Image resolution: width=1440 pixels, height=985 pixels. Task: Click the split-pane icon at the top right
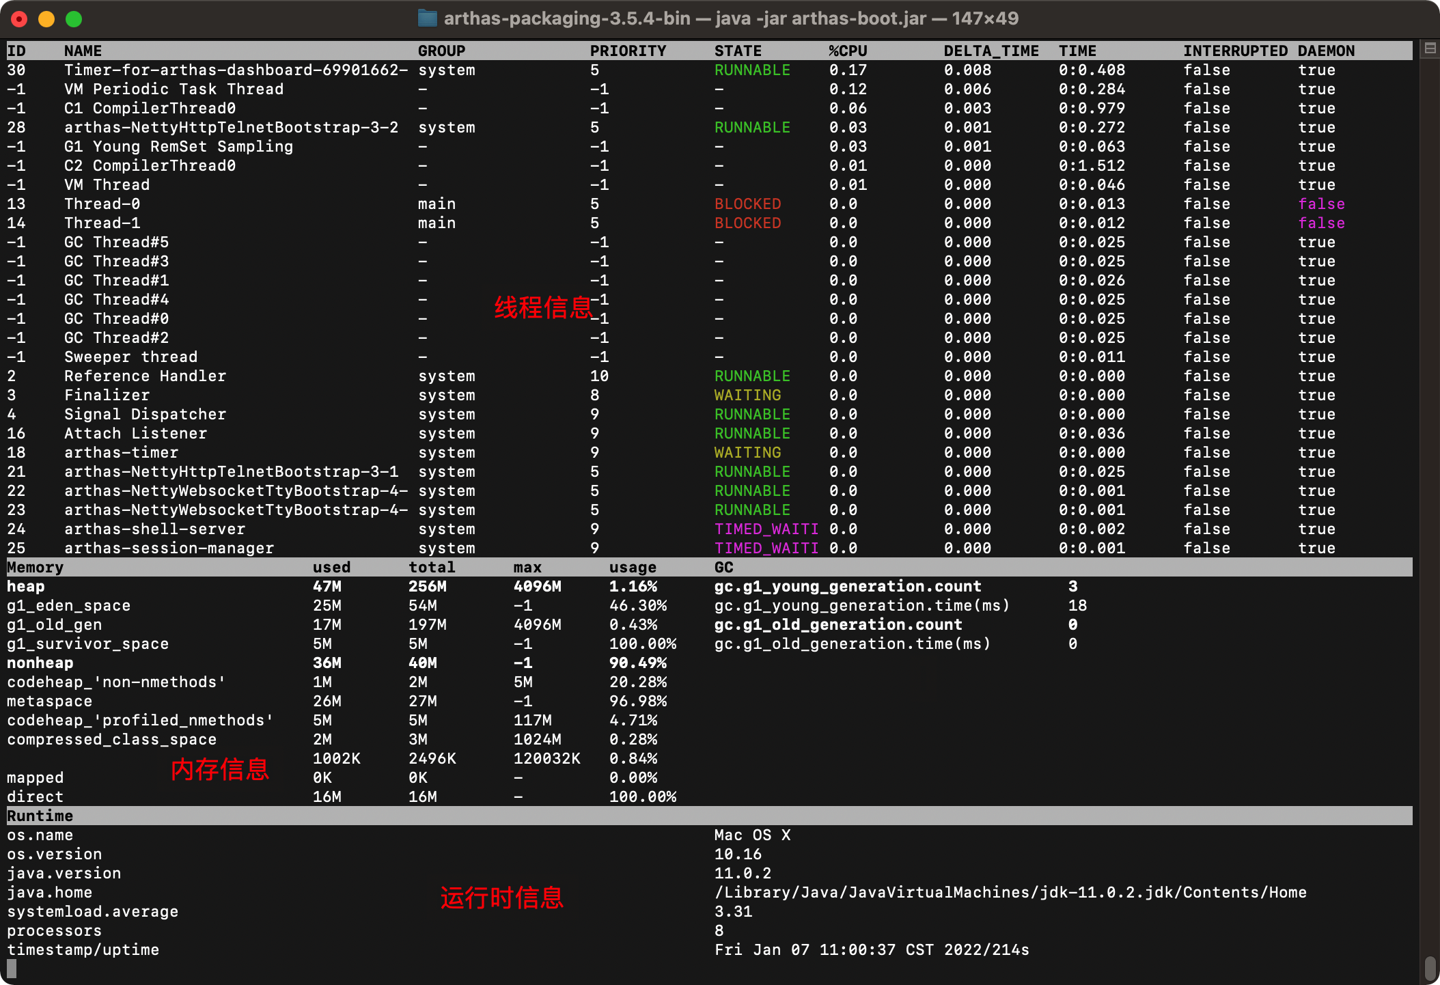coord(1430,48)
